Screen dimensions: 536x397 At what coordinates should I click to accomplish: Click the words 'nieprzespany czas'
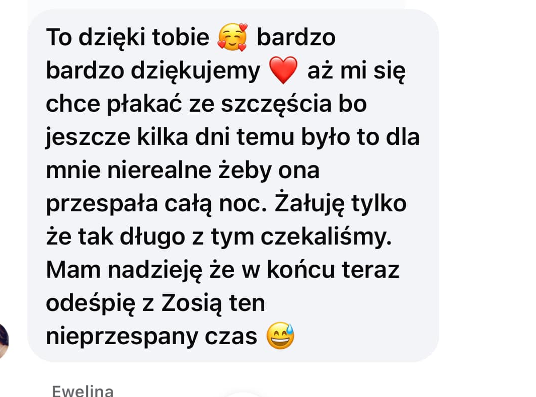(x=151, y=337)
